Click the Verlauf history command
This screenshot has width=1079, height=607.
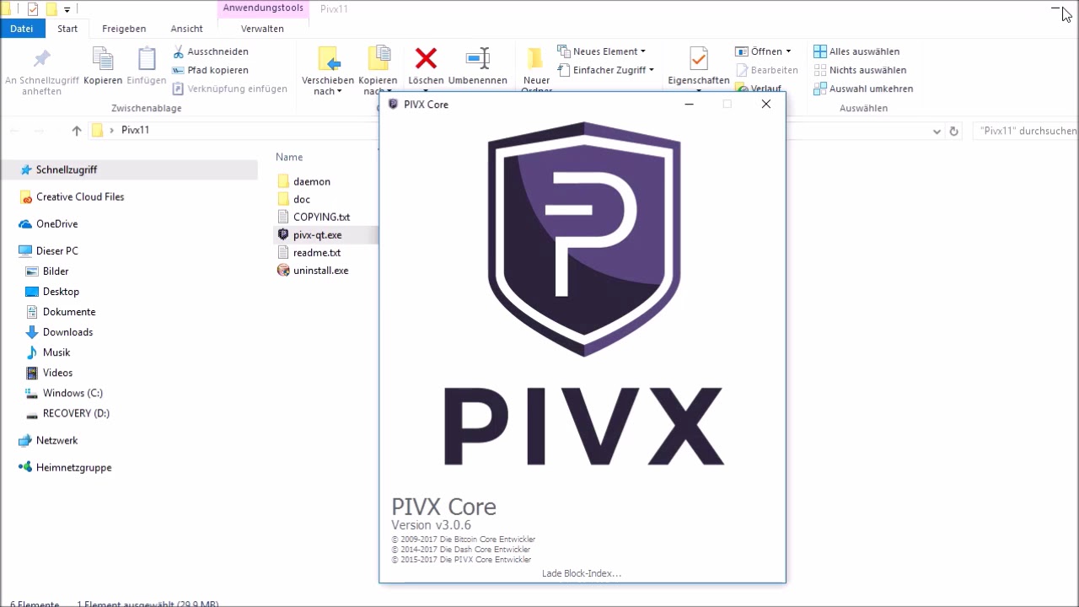coord(759,89)
